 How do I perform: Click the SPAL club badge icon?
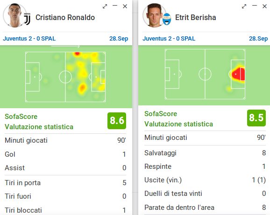[167, 19]
